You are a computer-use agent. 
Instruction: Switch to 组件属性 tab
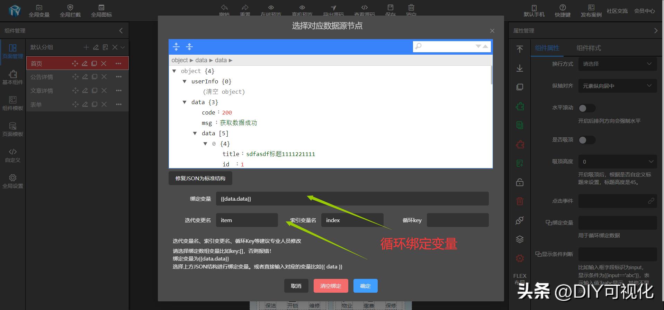coord(547,48)
